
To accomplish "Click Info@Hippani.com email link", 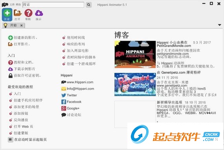I will click(x=81, y=89).
